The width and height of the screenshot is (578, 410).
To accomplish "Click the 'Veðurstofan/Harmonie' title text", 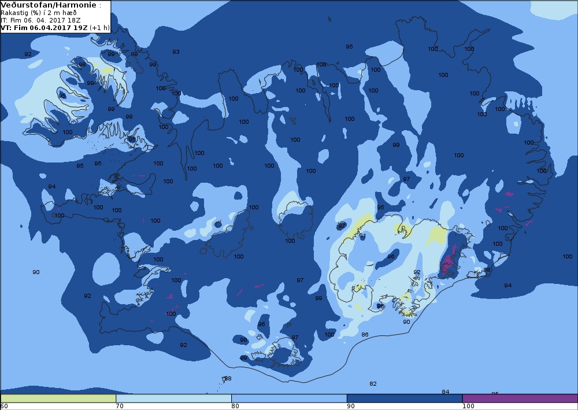I will (x=49, y=5).
